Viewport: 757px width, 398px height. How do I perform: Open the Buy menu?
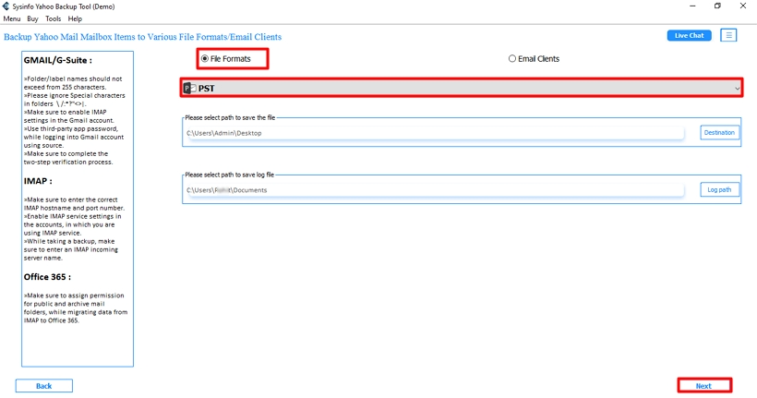tap(32, 18)
